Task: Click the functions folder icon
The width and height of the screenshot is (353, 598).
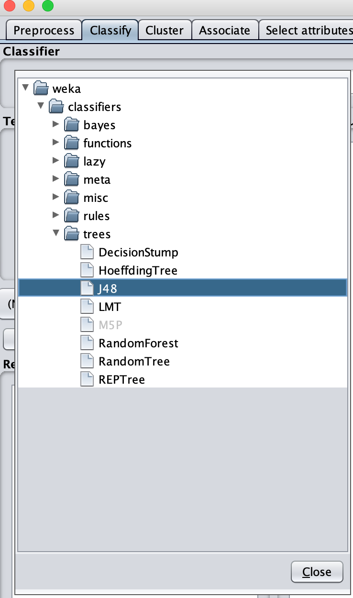Action: tap(72, 144)
